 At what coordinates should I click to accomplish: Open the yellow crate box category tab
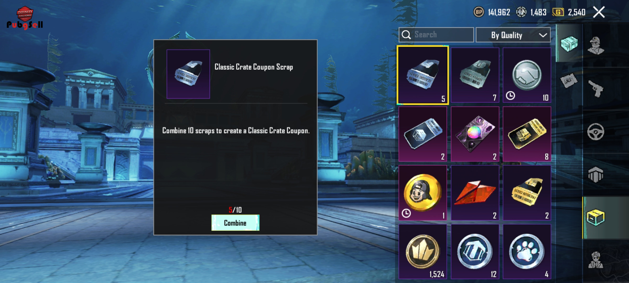pyautogui.click(x=595, y=217)
